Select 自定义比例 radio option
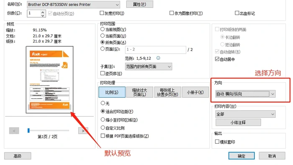293x165 pixels. click(103, 128)
